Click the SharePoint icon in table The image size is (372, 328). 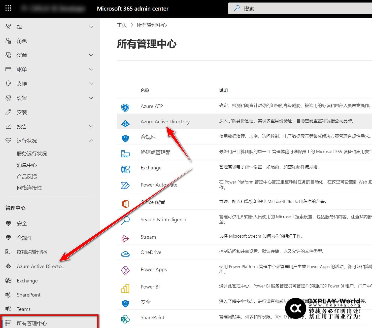coord(125,319)
